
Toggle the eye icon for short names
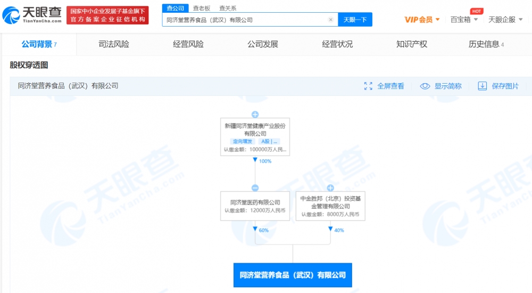(425, 86)
